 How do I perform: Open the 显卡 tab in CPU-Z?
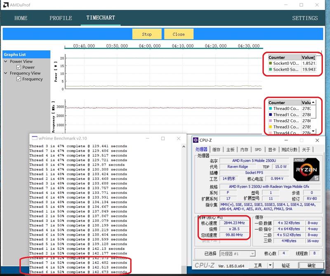coord(272,149)
